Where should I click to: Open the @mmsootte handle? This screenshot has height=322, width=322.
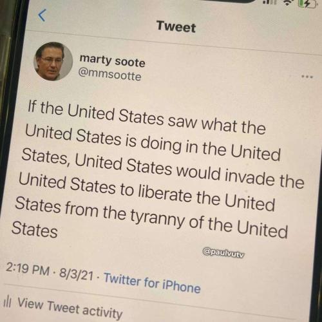click(x=110, y=74)
